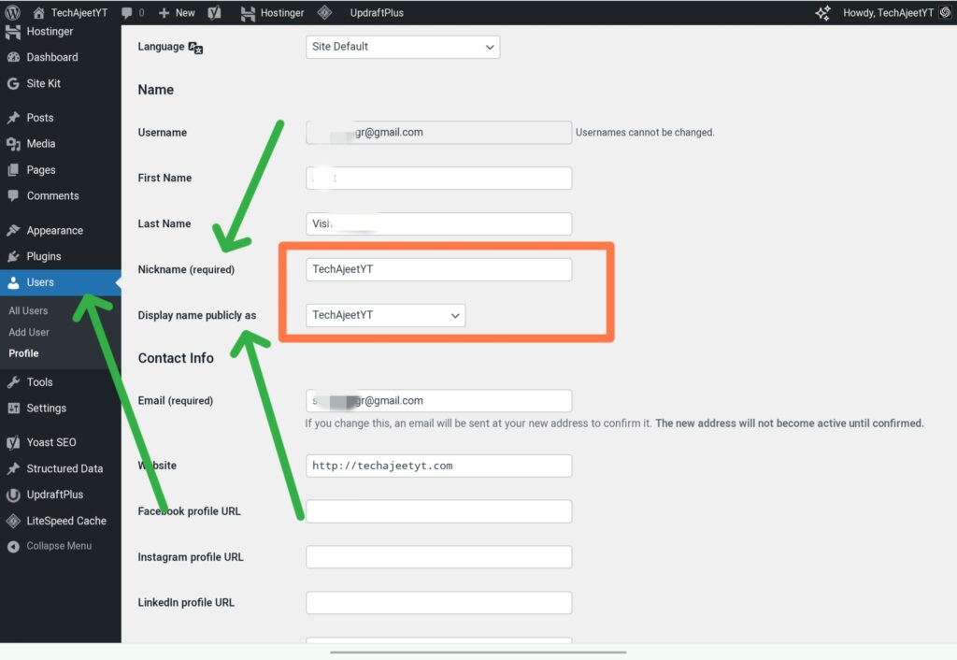This screenshot has width=957, height=660.
Task: Open the Plugins menu in sidebar
Action: pyautogui.click(x=43, y=256)
